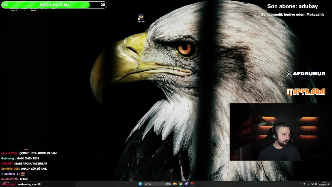The height and width of the screenshot is (187, 332).
Task: Open the red-dot app after Discord
Action: [192, 184]
